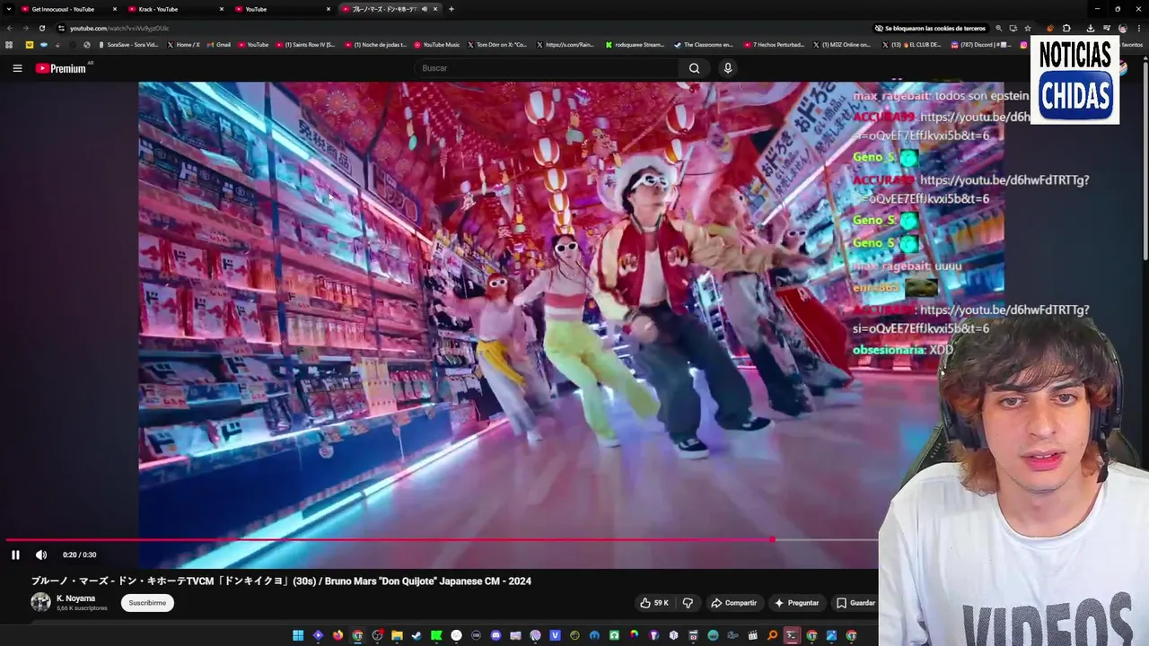Open Discord from the taskbar
This screenshot has width=1149, height=646.
496,635
